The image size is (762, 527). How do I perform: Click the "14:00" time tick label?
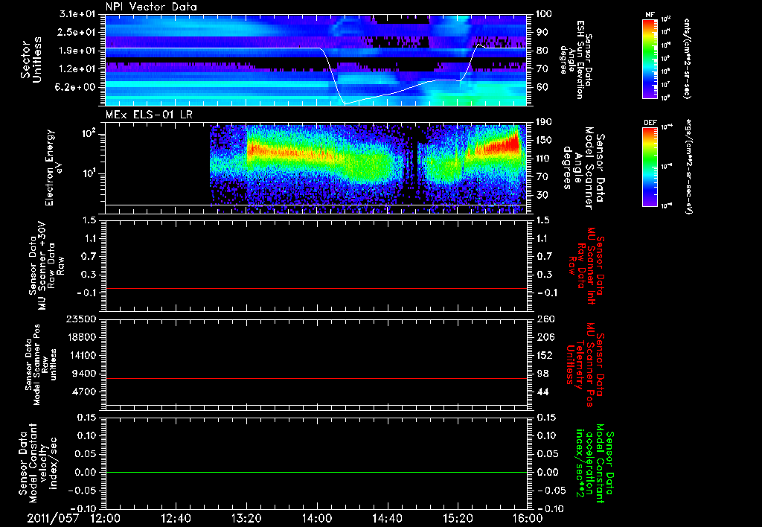pos(317,518)
